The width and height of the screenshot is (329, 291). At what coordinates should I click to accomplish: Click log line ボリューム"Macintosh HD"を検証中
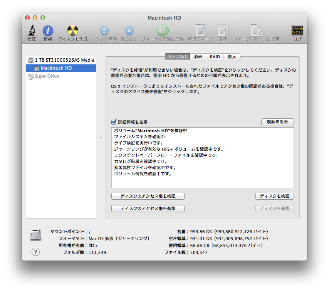click(150, 131)
